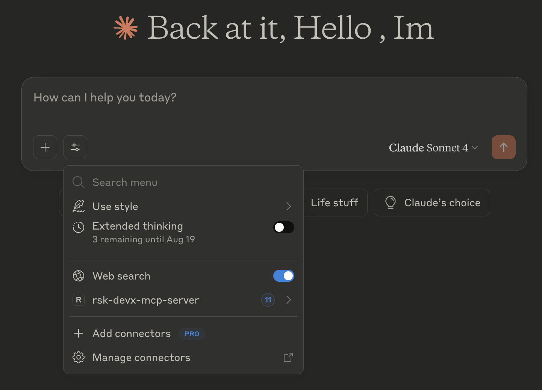Click the lightbulb icon on Claude's choice
The width and height of the screenshot is (542, 390).
click(x=391, y=203)
